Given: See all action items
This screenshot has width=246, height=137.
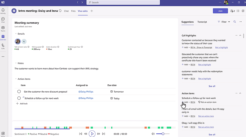Looking at the screenshot, I should click(212, 135).
